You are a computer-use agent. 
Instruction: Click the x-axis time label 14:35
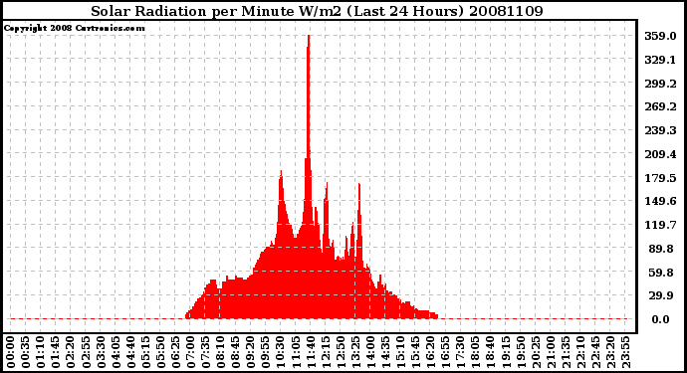point(385,352)
